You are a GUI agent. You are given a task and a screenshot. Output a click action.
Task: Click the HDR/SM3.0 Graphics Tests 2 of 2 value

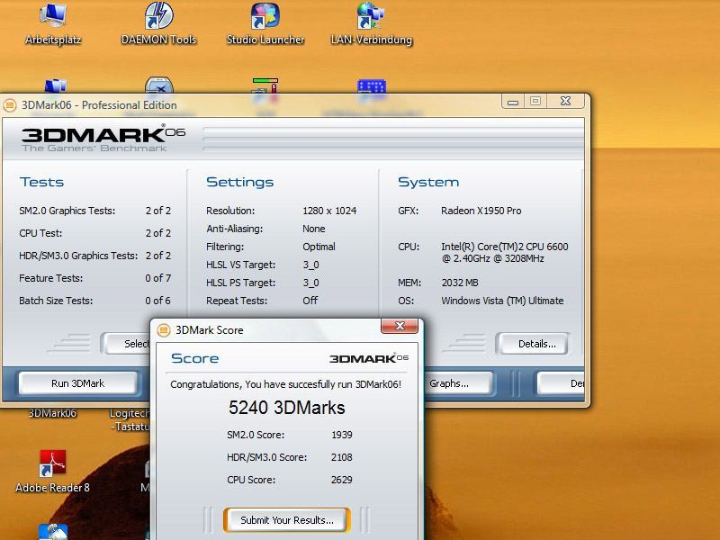pos(158,256)
